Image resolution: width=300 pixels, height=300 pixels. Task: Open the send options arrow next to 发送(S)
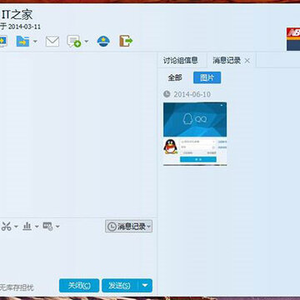[x=146, y=286]
